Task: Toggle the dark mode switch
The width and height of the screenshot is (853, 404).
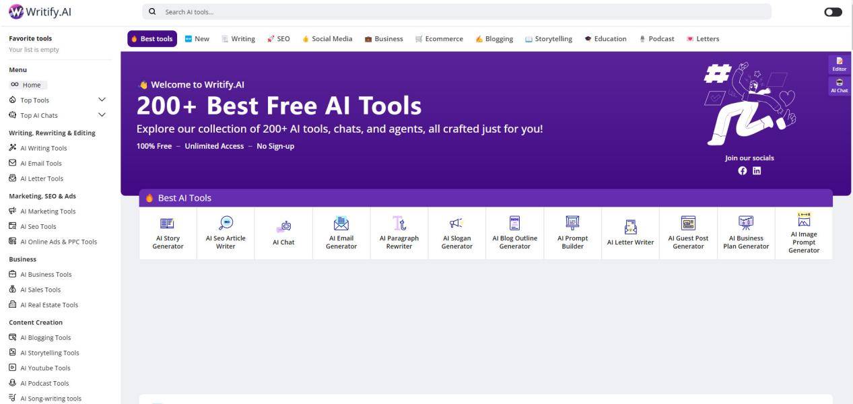Action: tap(833, 12)
